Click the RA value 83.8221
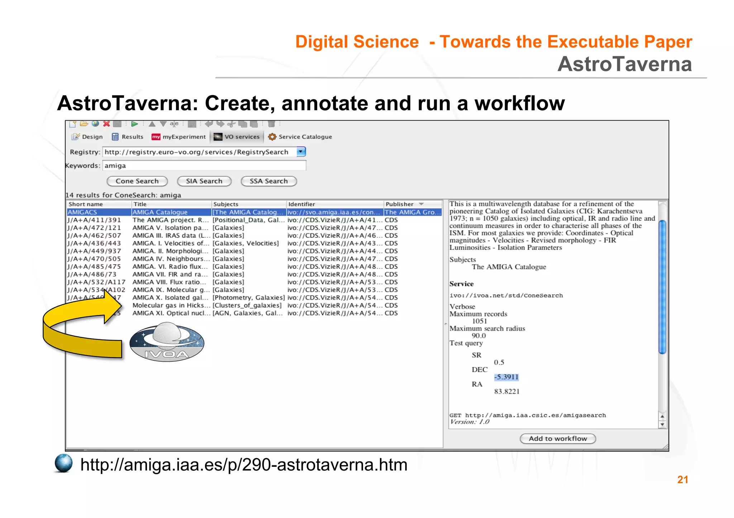 click(x=507, y=392)
